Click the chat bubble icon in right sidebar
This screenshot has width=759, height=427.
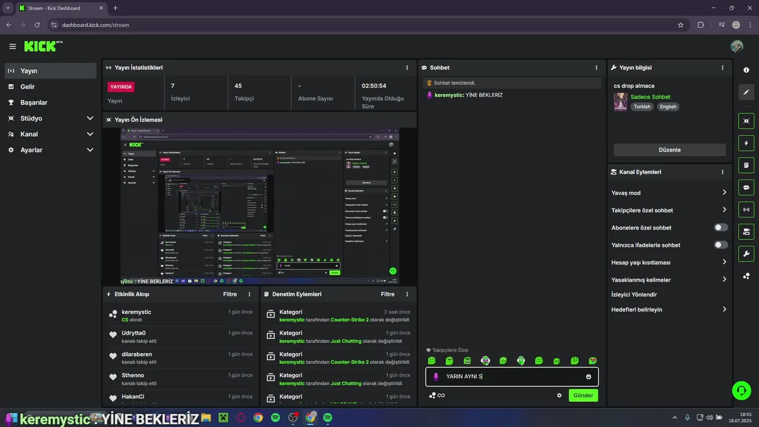click(746, 187)
